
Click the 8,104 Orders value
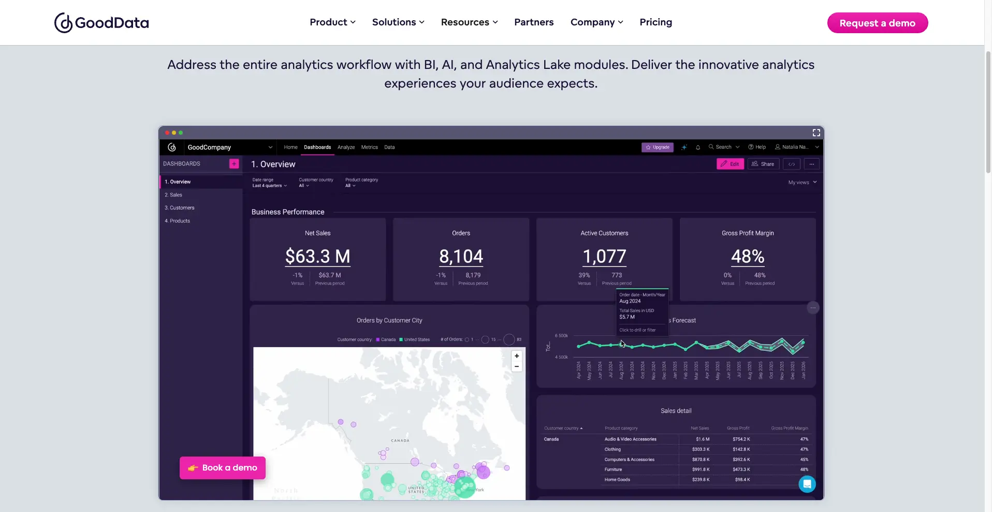[461, 257]
